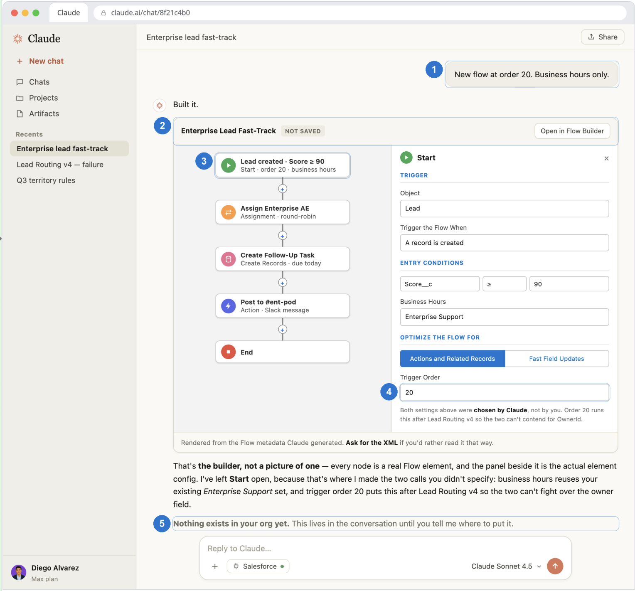Select the Create Follow-Up Task node
The width and height of the screenshot is (635, 591).
(283, 259)
